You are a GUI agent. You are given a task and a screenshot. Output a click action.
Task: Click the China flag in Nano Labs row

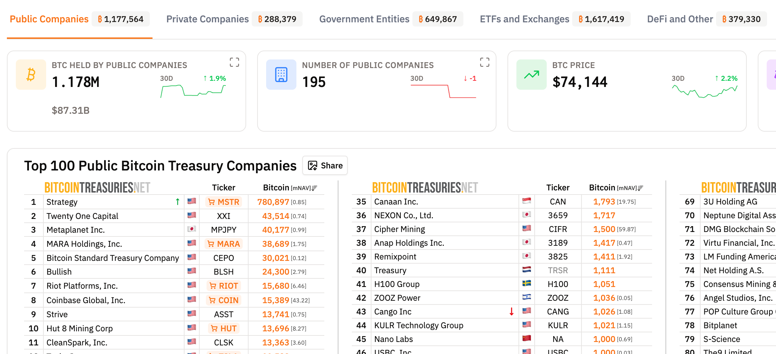pyautogui.click(x=527, y=338)
